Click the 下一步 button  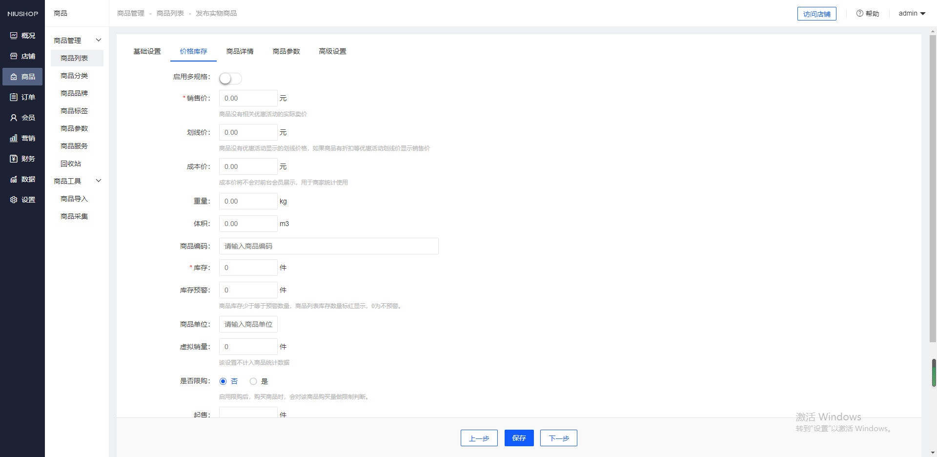click(559, 438)
